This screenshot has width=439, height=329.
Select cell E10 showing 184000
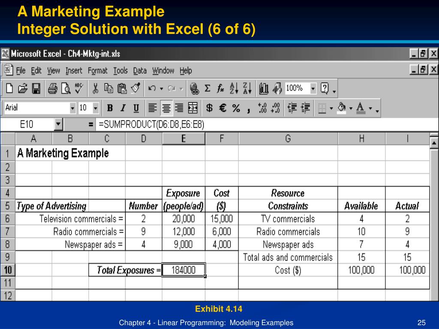pos(183,270)
